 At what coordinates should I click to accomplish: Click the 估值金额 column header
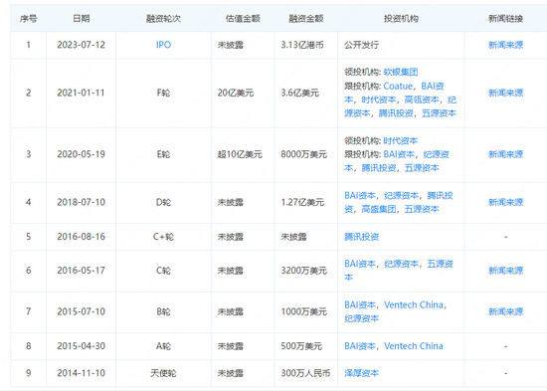point(243,19)
